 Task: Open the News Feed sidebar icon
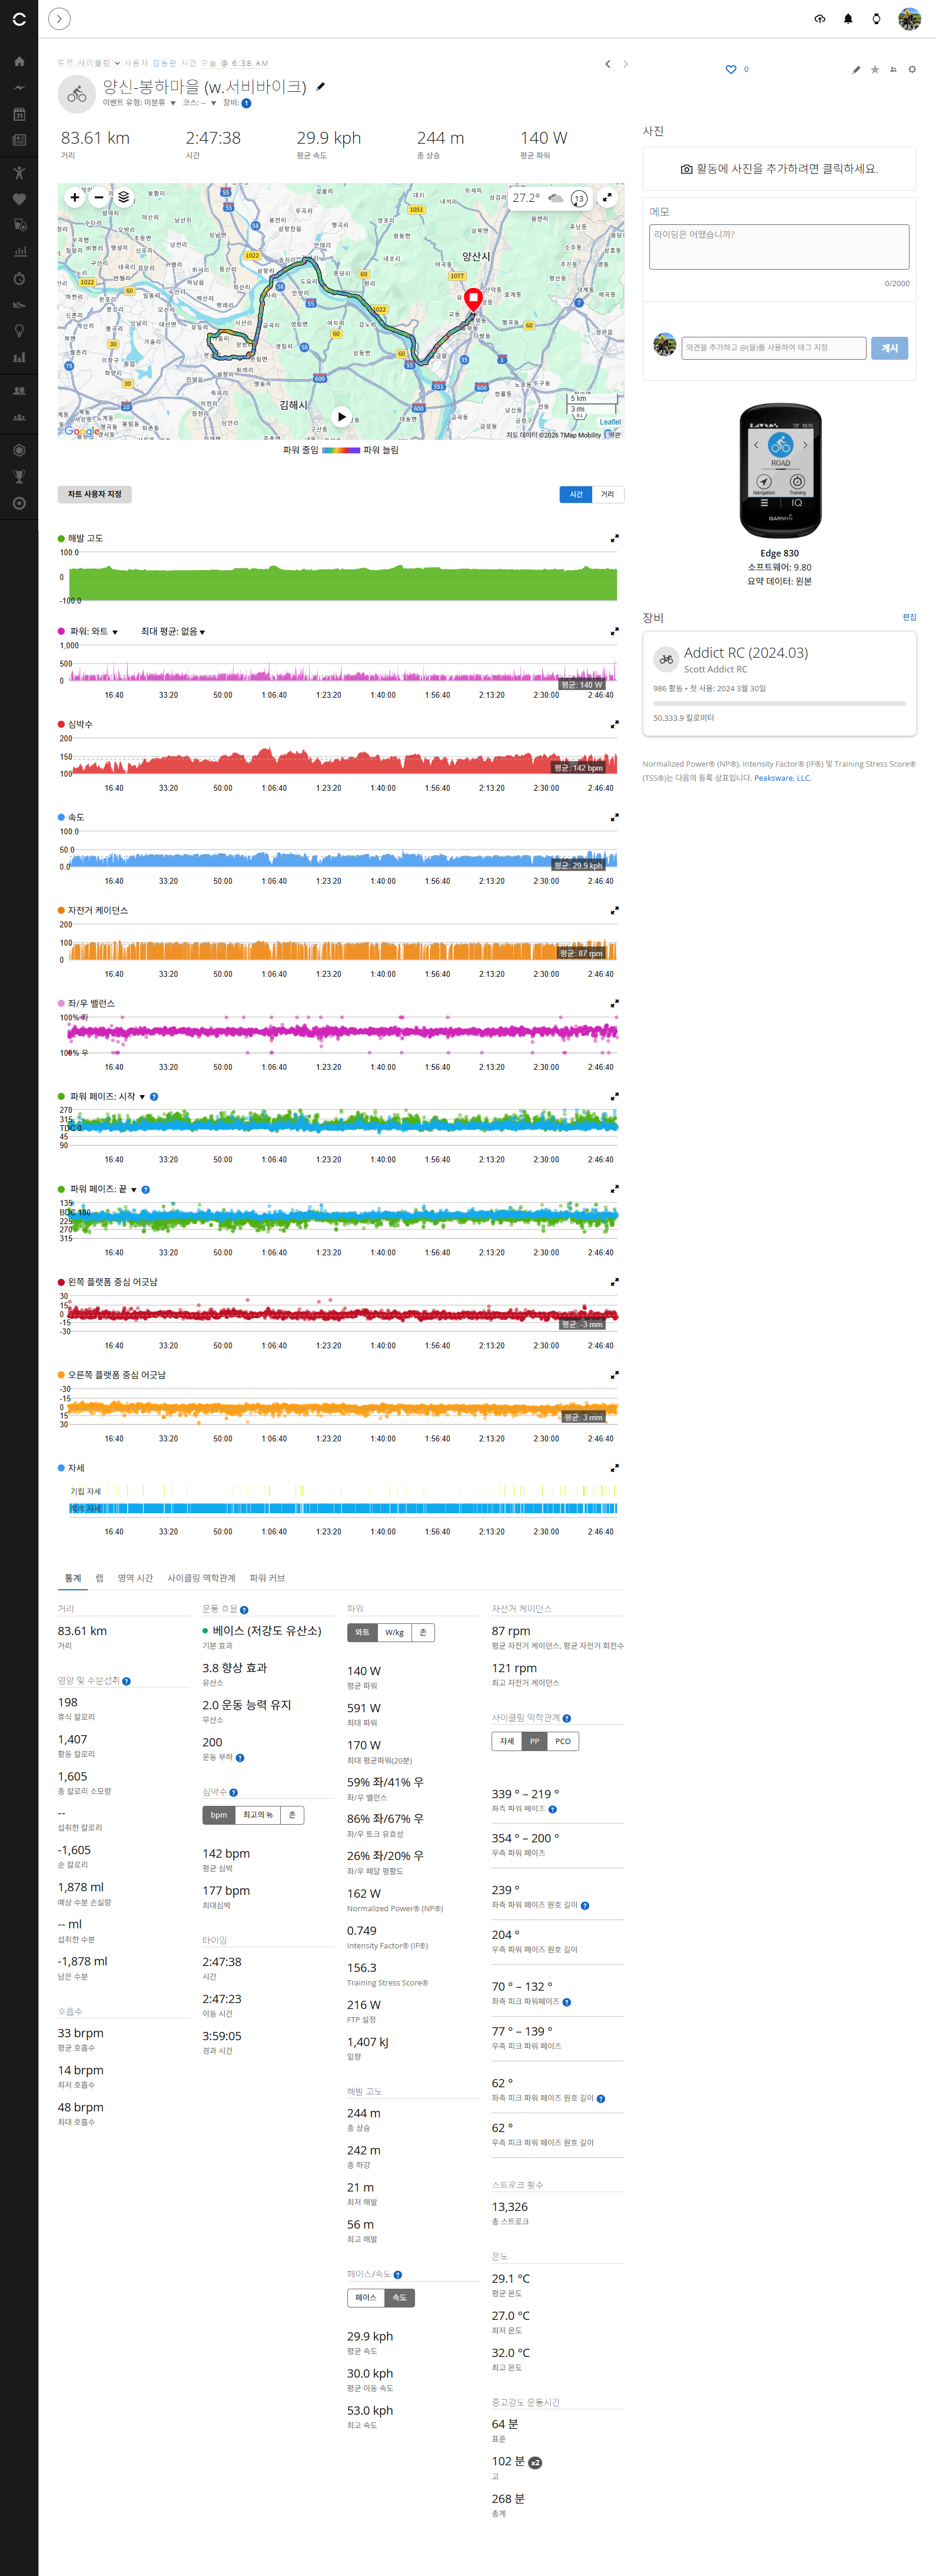[19, 140]
